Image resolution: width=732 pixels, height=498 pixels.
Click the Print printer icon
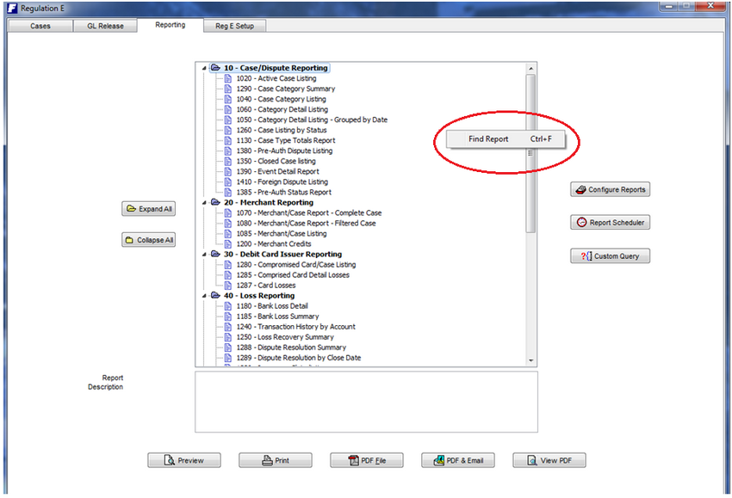[x=267, y=461]
